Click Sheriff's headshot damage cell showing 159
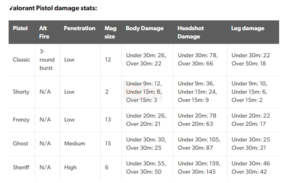 point(198,167)
